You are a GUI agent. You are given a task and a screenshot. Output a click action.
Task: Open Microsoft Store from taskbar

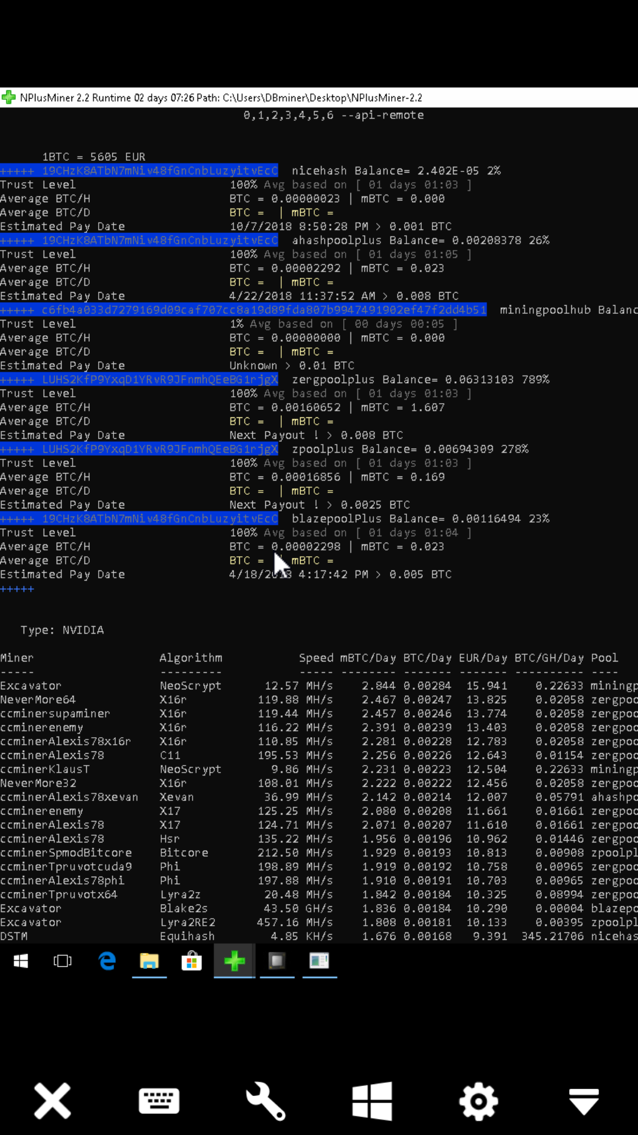(191, 961)
